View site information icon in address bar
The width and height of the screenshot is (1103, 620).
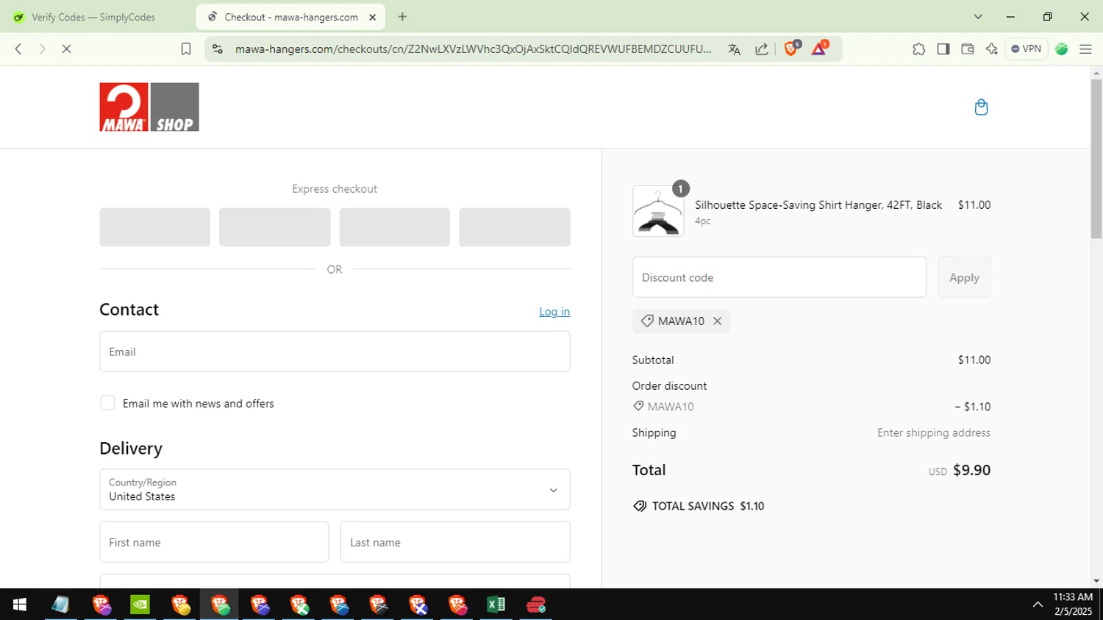217,49
